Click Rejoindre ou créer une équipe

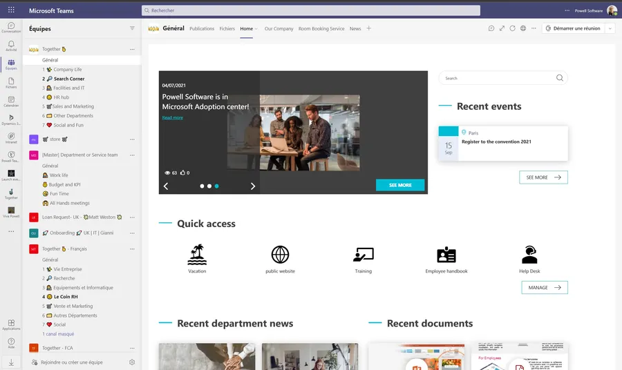coord(71,362)
